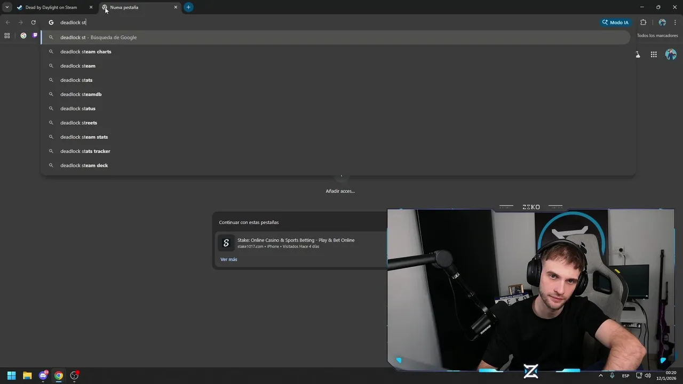Click the Ver más link
This screenshot has height=384, width=683.
pyautogui.click(x=229, y=259)
